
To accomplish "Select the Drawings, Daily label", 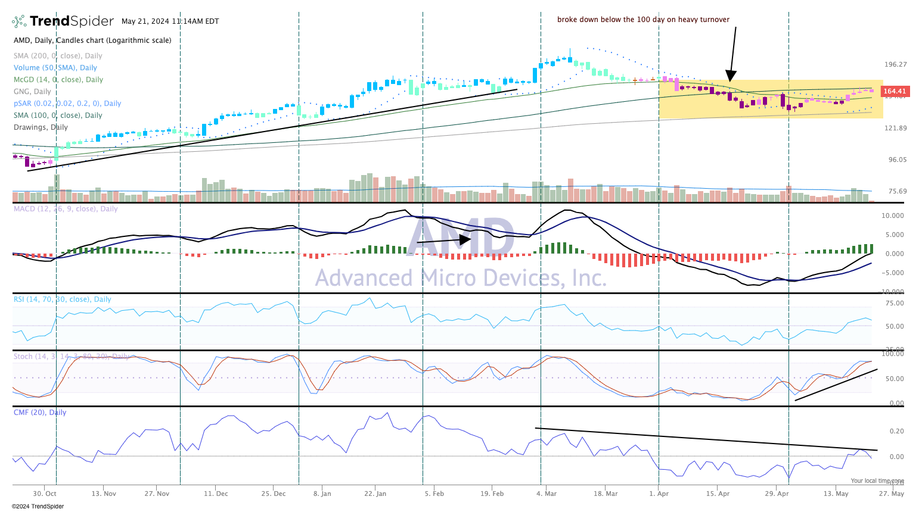I will (x=41, y=127).
